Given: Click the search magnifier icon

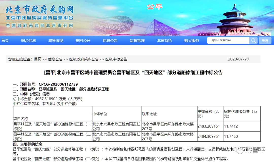Looking at the screenshot, I should (x=253, y=41).
